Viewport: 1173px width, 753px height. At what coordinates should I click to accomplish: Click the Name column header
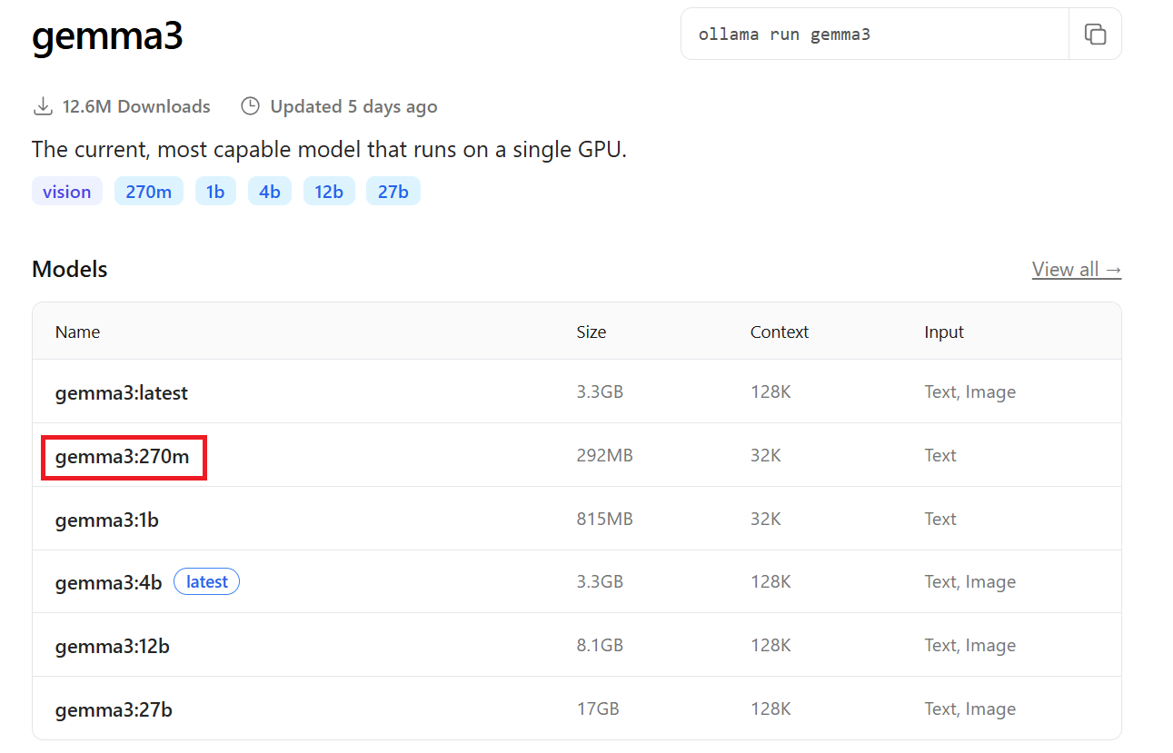77,332
